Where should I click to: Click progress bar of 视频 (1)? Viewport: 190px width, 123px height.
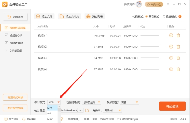(x=150, y=35)
